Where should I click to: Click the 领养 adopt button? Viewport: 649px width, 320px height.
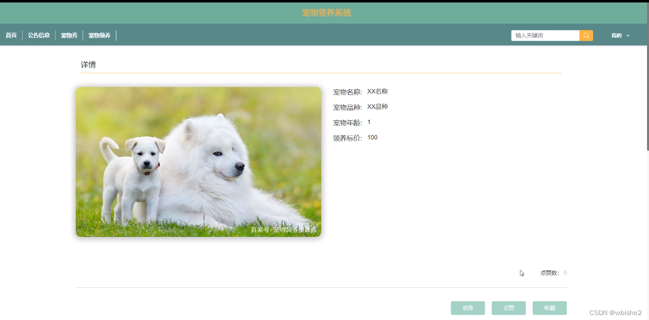pos(468,308)
